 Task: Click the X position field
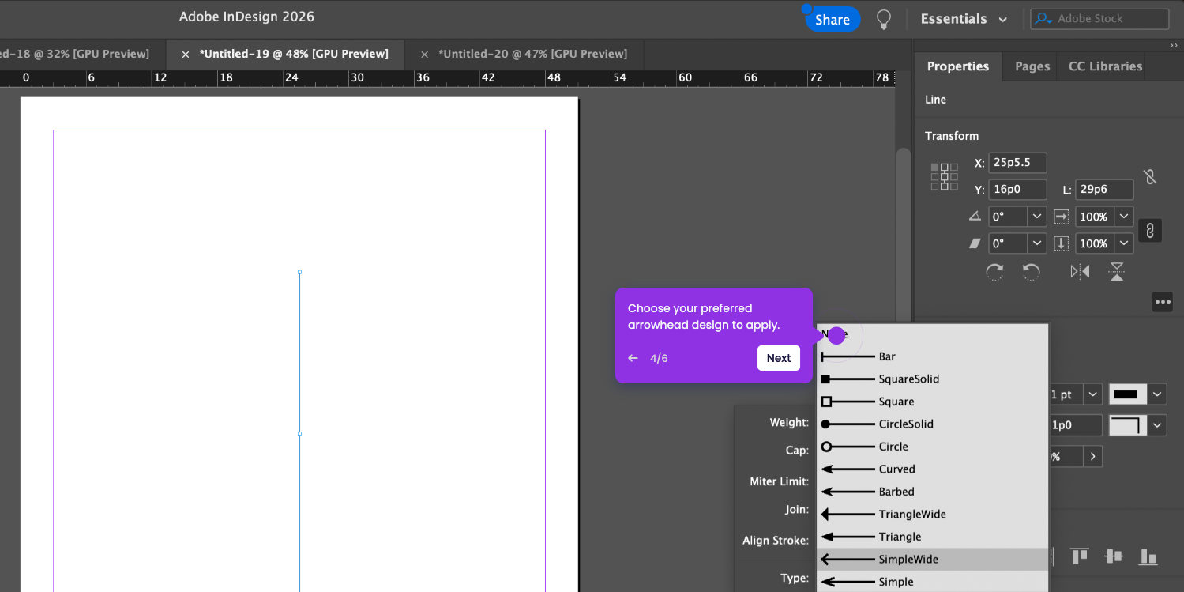point(1017,163)
